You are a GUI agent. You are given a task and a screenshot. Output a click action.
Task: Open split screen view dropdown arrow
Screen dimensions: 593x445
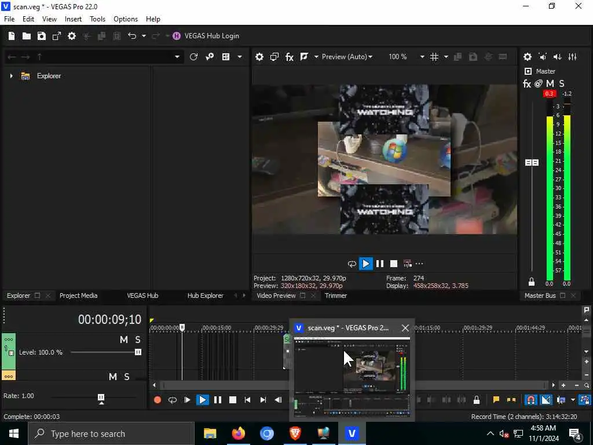316,57
